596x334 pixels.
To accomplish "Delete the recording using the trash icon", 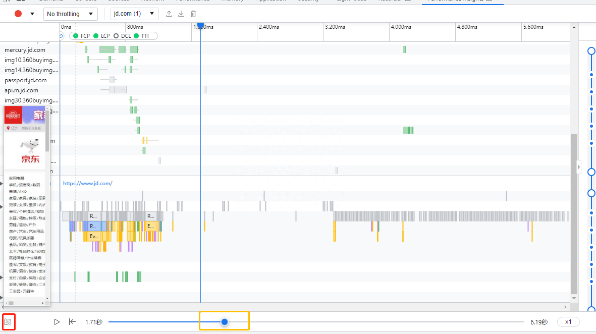I will coord(193,14).
